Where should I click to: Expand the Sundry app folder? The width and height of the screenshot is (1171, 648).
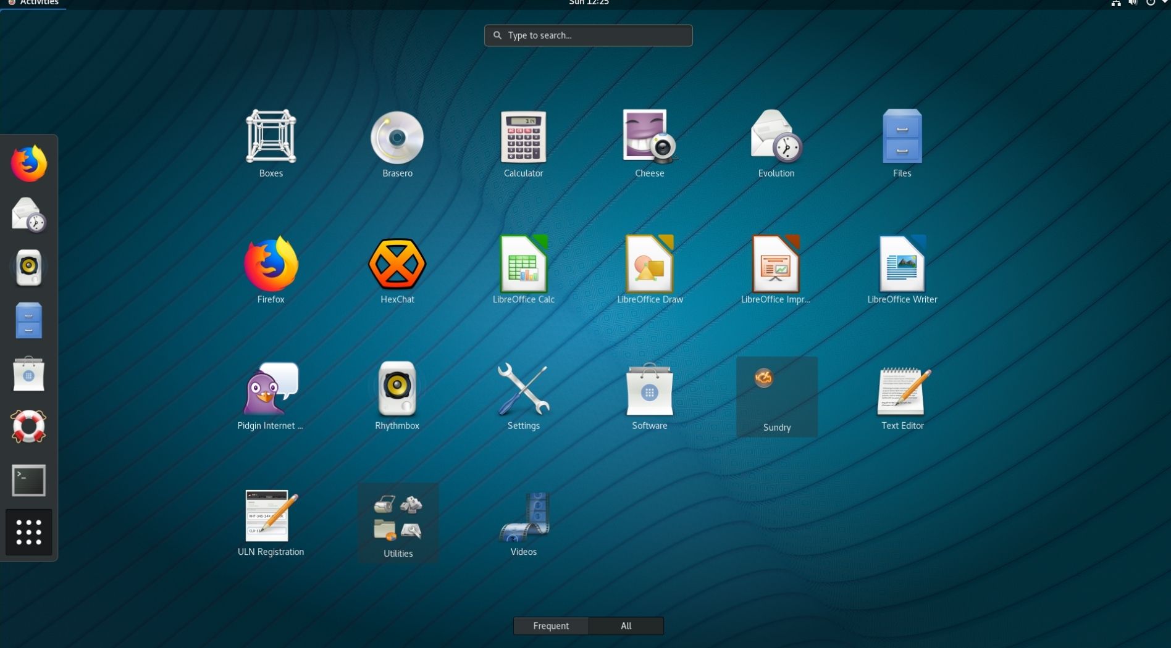tap(776, 397)
